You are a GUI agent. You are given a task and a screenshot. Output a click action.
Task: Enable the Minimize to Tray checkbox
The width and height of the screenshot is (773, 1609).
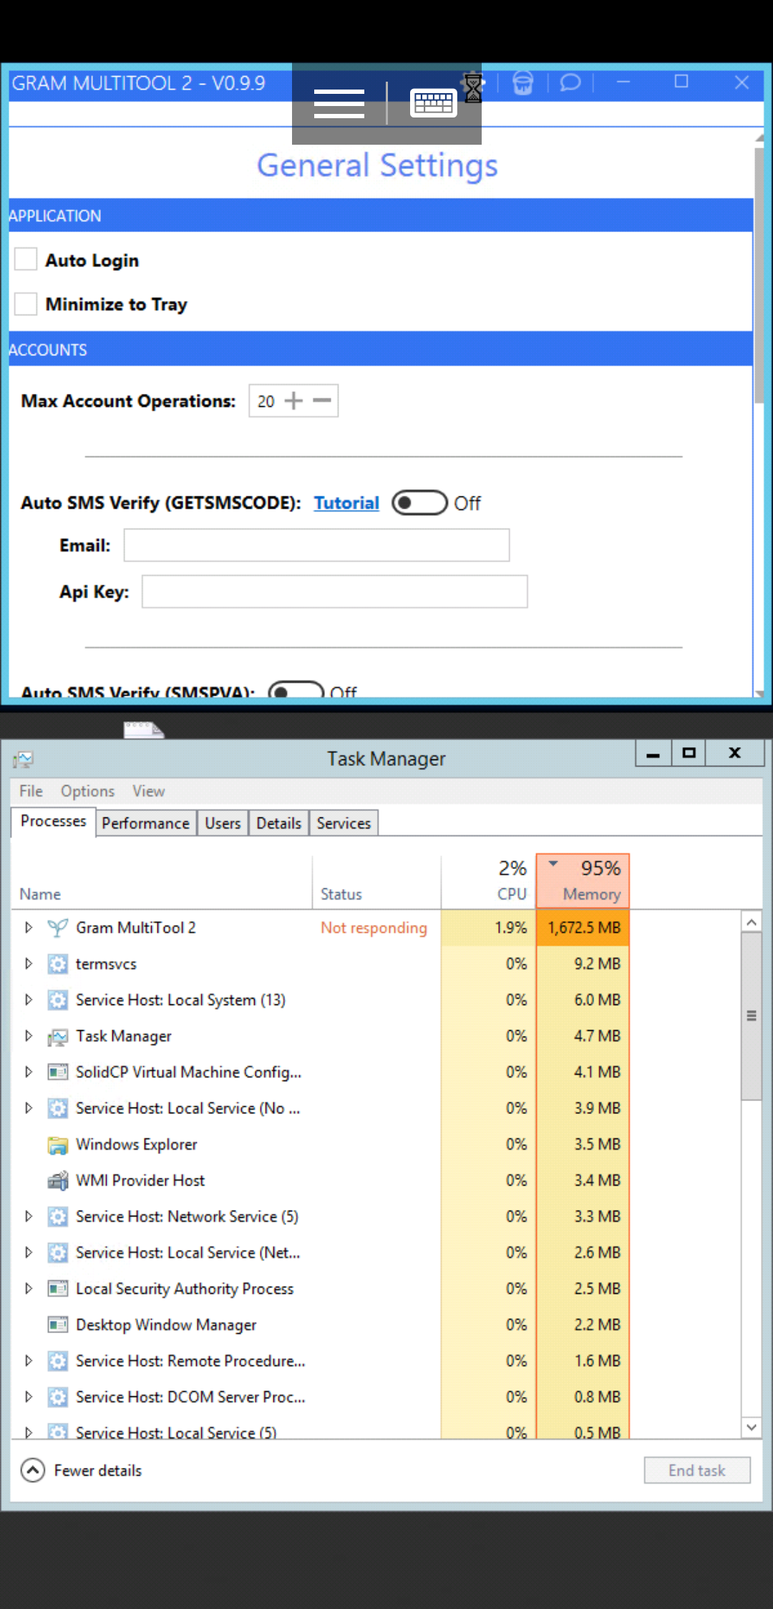pos(26,304)
